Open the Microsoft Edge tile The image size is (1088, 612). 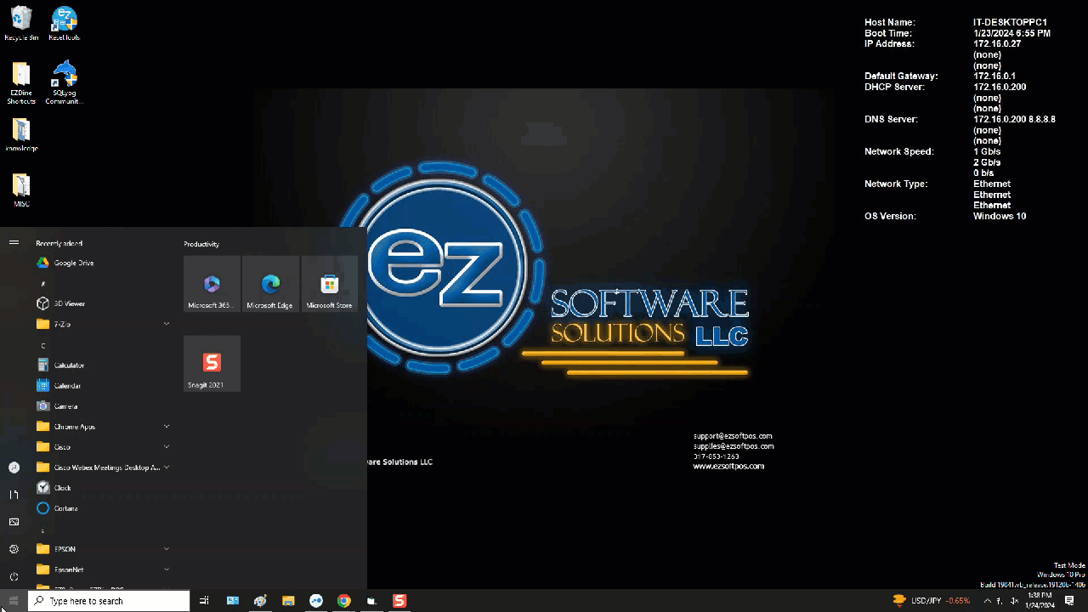[x=270, y=284]
